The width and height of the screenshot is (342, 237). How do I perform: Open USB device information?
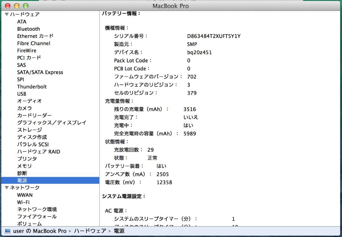(22, 94)
